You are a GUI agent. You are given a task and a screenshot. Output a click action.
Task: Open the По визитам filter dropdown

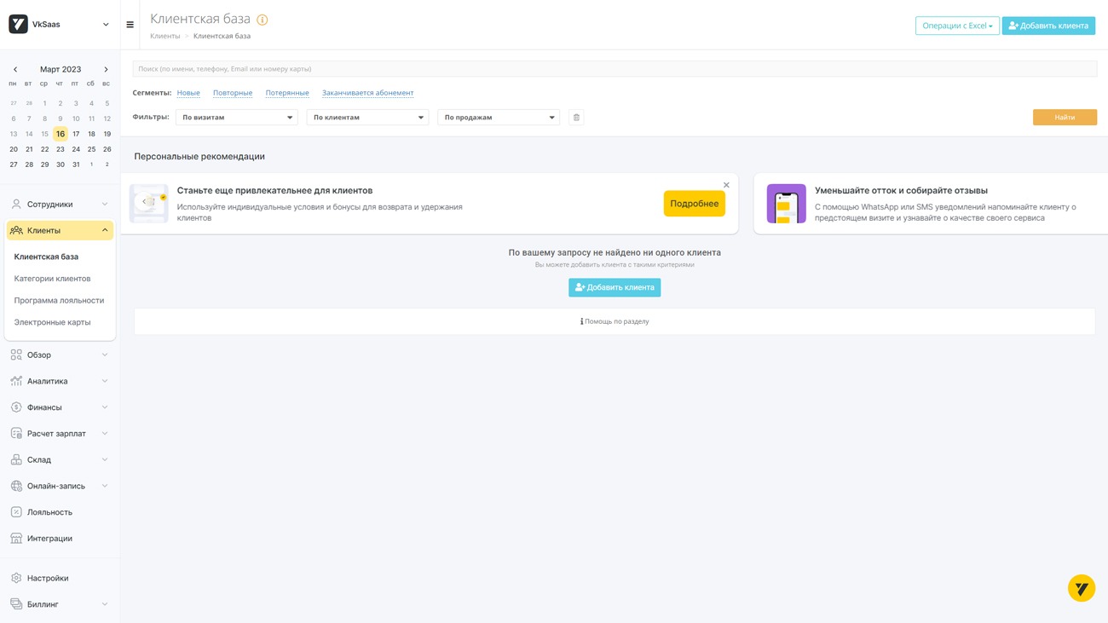pyautogui.click(x=236, y=118)
